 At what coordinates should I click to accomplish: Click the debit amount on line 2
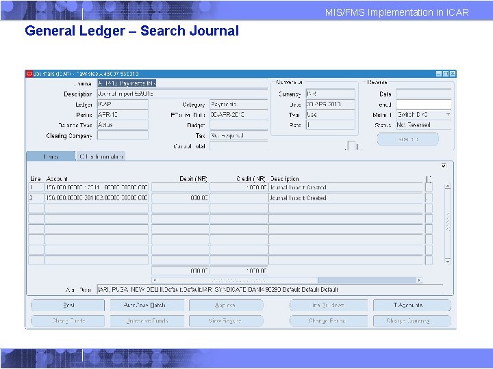click(180, 197)
